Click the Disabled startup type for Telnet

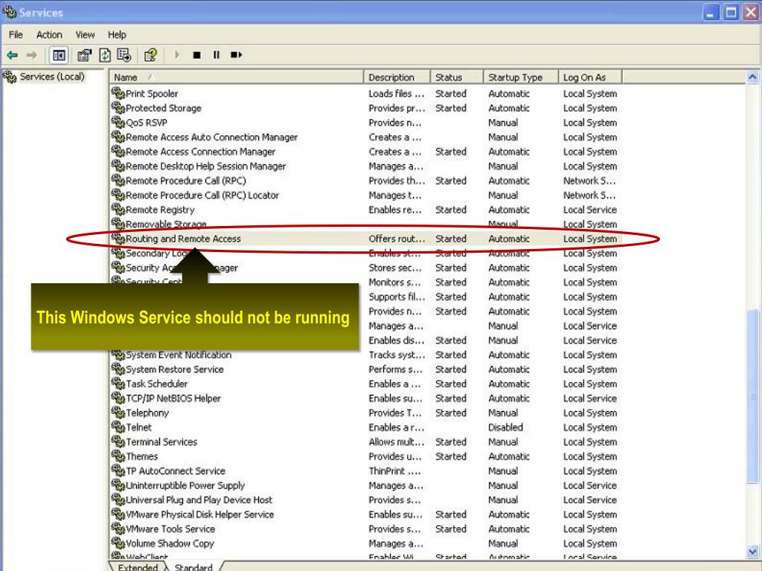505,428
